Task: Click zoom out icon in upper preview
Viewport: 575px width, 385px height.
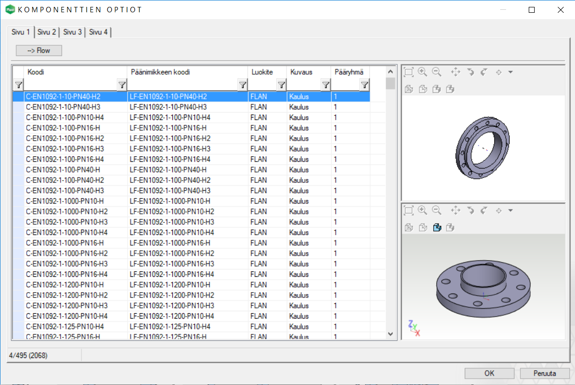Action: [436, 72]
